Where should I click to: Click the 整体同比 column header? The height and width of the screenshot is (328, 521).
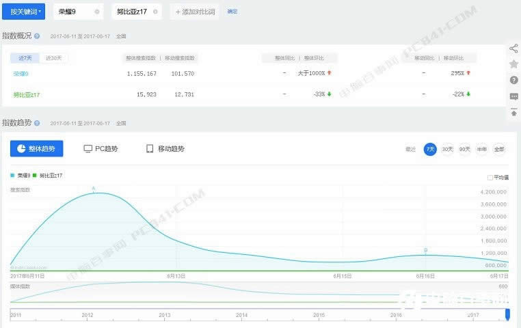[x=284, y=58]
